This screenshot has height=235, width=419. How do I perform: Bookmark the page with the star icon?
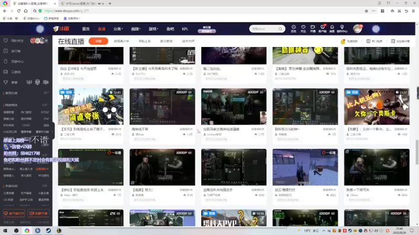point(366,11)
